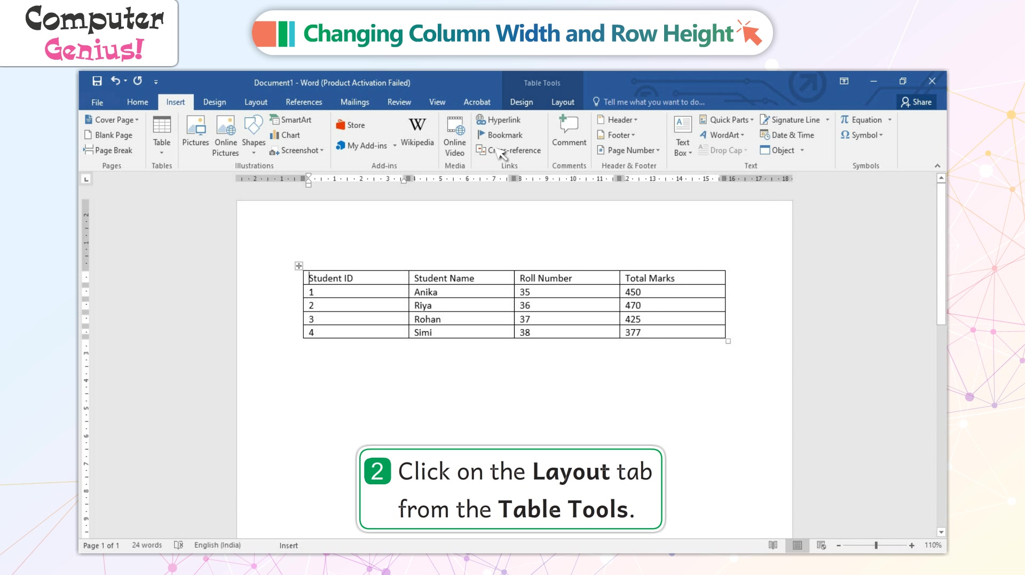The width and height of the screenshot is (1025, 575).
Task: Open the Table Tools Design tab
Action: point(521,102)
